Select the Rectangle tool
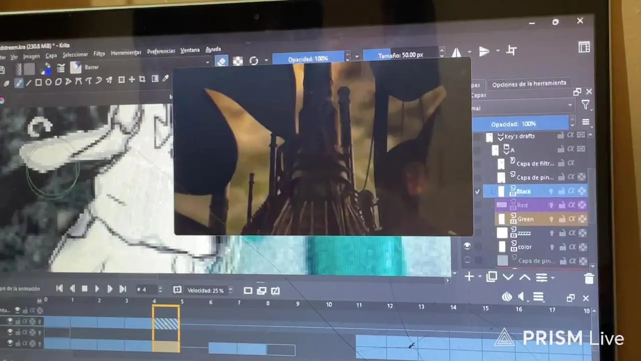 point(39,82)
